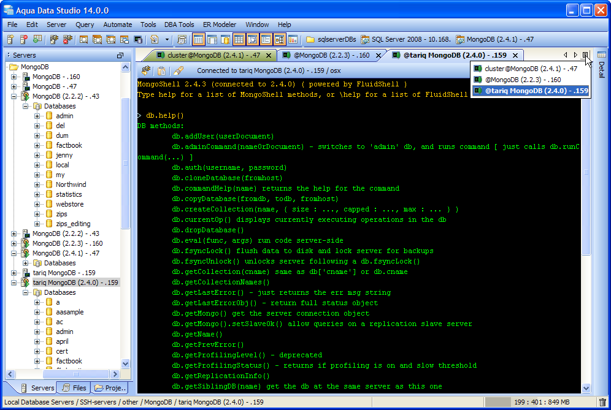Expand the MongoDB - .160 server node
The height and width of the screenshot is (410, 611).
pyautogui.click(x=14, y=77)
